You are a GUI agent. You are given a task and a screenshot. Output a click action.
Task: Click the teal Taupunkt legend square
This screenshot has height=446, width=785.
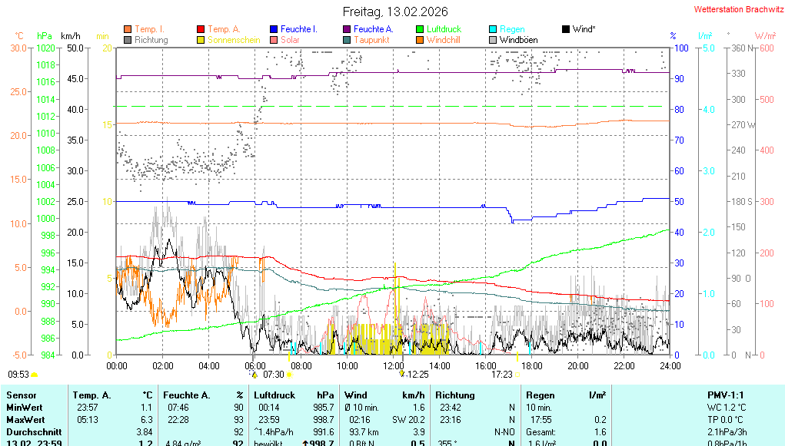click(x=347, y=39)
